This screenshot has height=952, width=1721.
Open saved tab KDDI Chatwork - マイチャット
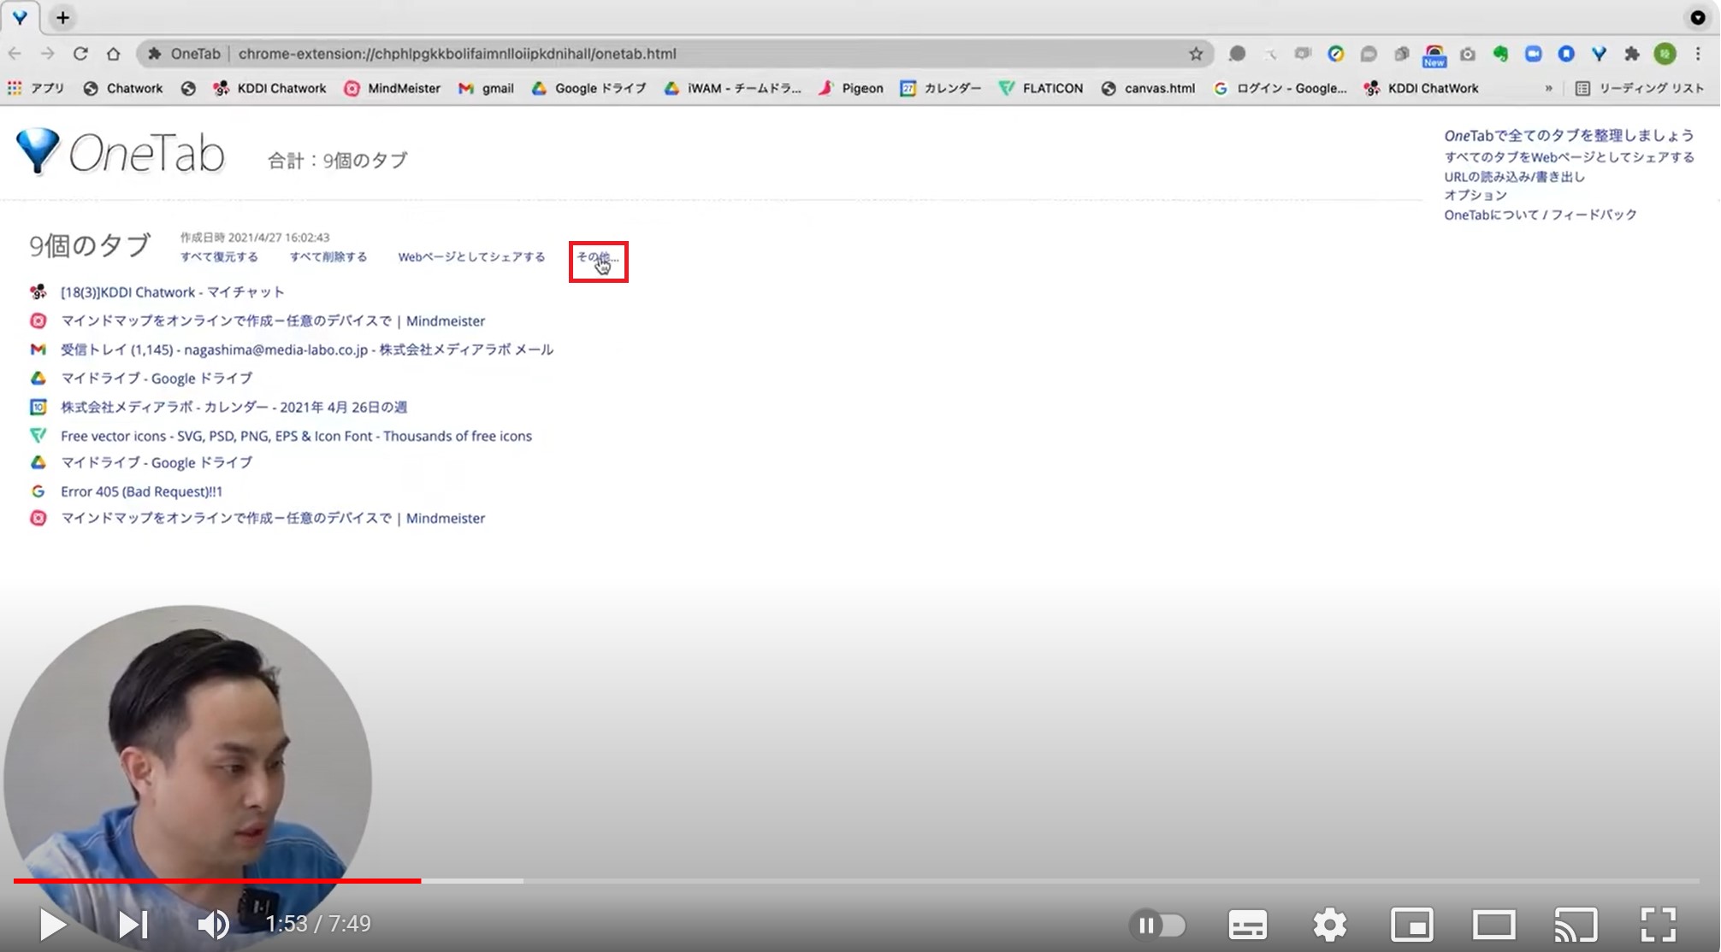click(172, 292)
